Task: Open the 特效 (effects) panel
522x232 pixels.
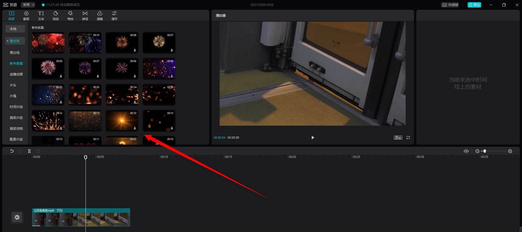Action: [70, 15]
